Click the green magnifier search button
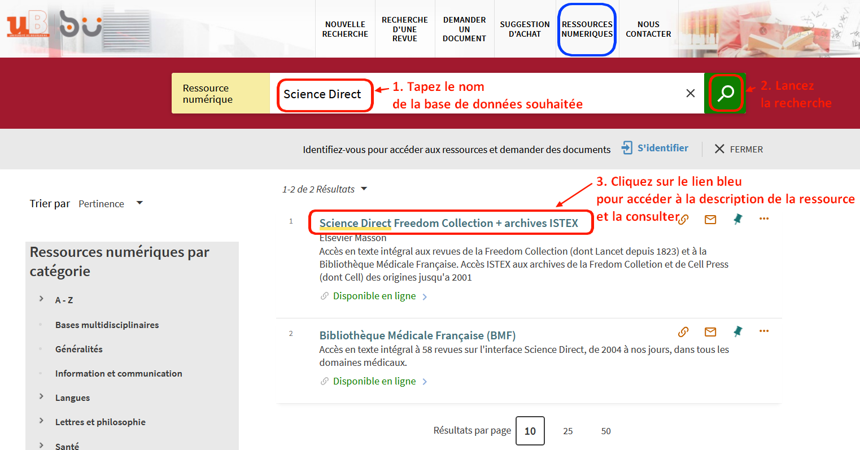Viewport: 860px width, 450px height. [725, 93]
